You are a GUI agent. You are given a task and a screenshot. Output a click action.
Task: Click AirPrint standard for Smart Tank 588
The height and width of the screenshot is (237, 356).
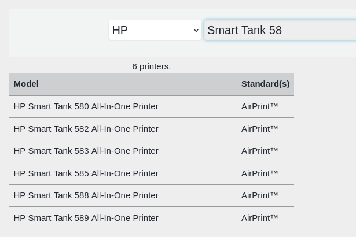coord(259,195)
